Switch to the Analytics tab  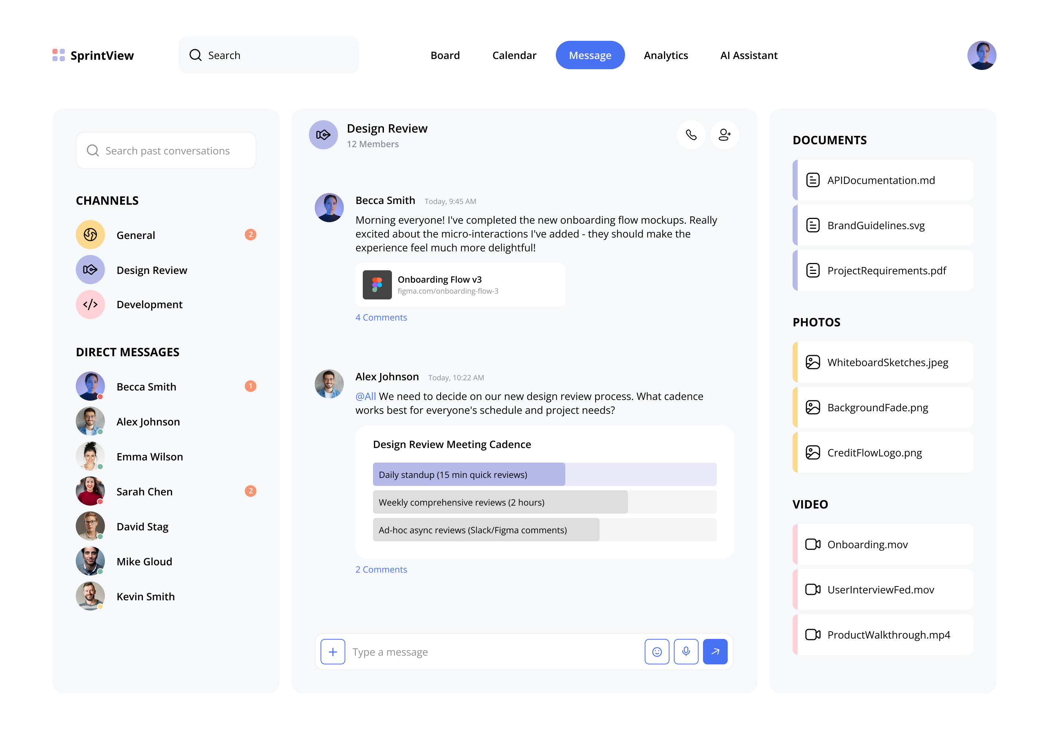point(665,55)
